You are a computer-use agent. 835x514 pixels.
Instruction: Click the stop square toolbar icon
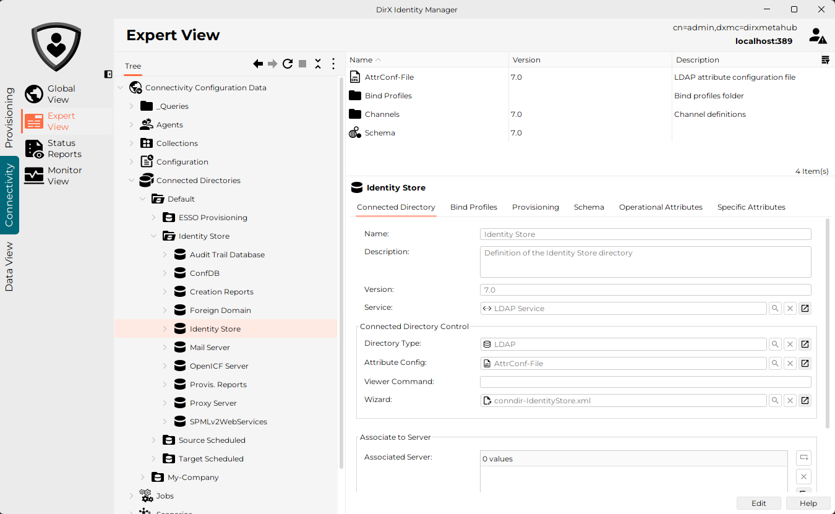[302, 64]
